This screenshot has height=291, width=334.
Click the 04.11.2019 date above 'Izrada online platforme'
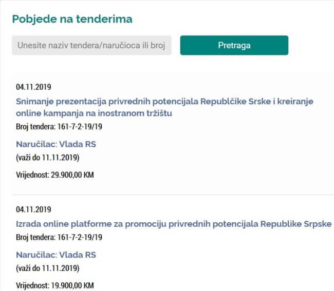pos(33,210)
